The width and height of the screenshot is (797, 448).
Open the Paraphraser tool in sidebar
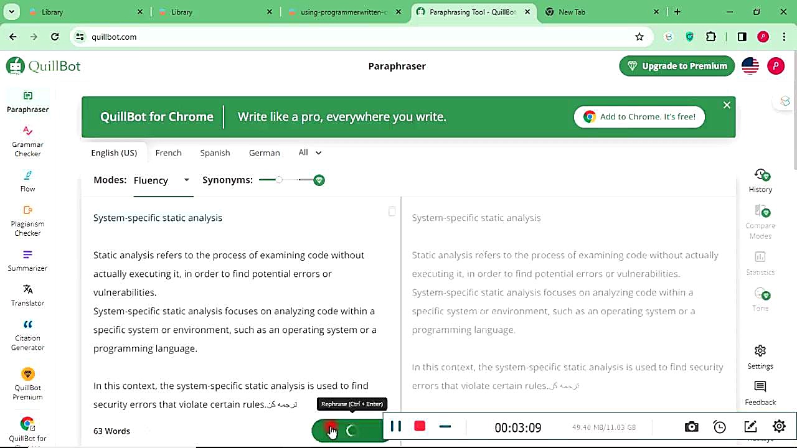[x=27, y=102]
